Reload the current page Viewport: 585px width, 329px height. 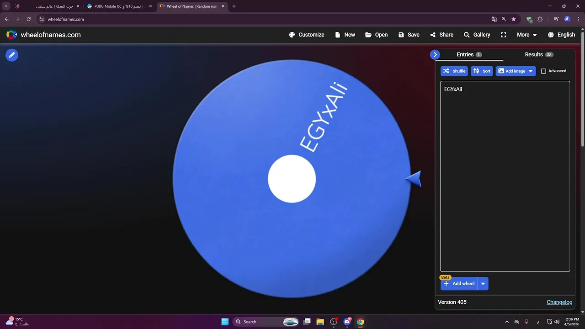point(28,19)
